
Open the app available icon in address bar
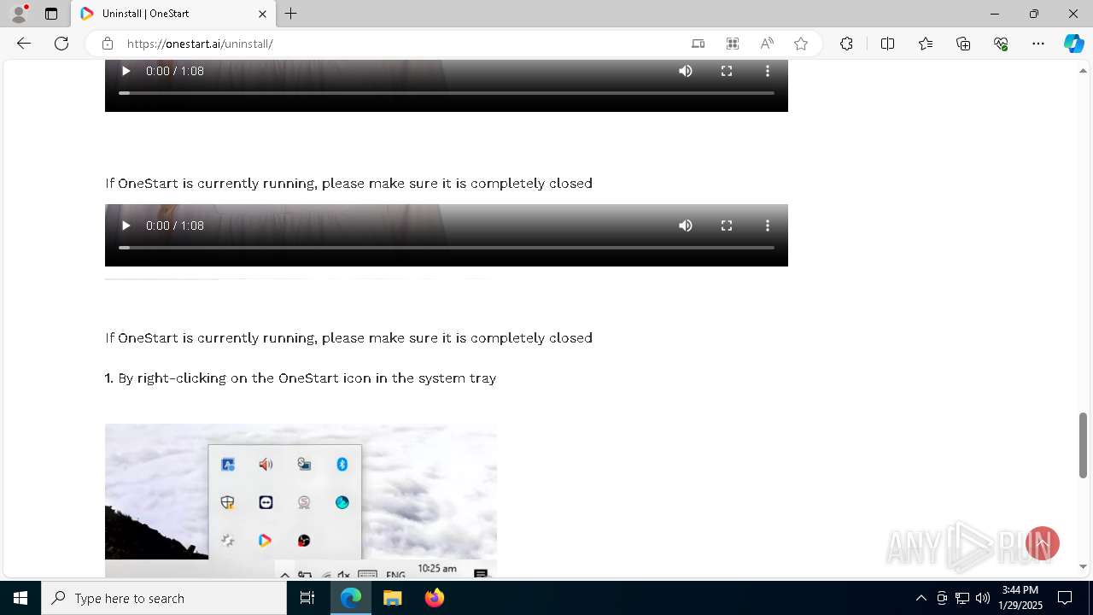coord(698,44)
